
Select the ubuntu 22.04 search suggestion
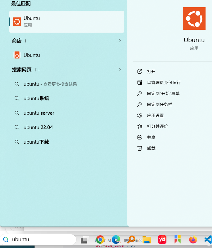point(67,127)
